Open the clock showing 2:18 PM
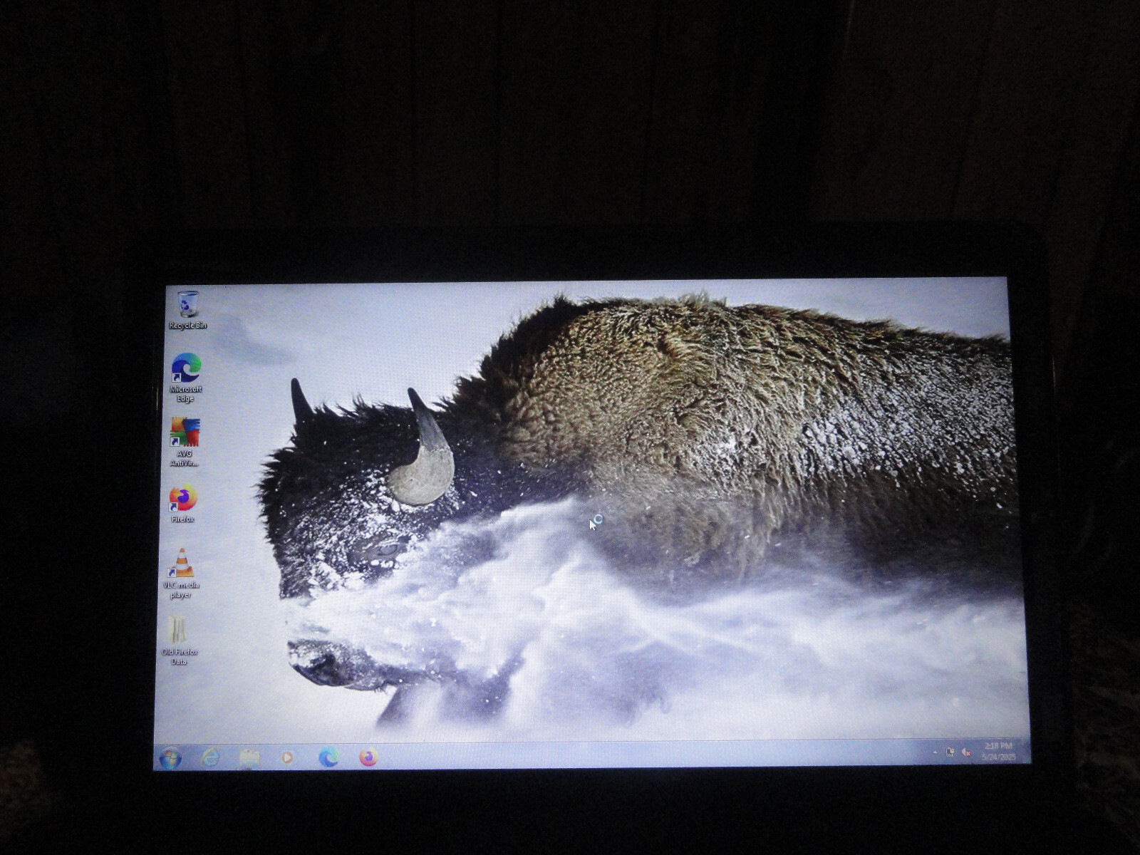The width and height of the screenshot is (1140, 855). point(998,751)
